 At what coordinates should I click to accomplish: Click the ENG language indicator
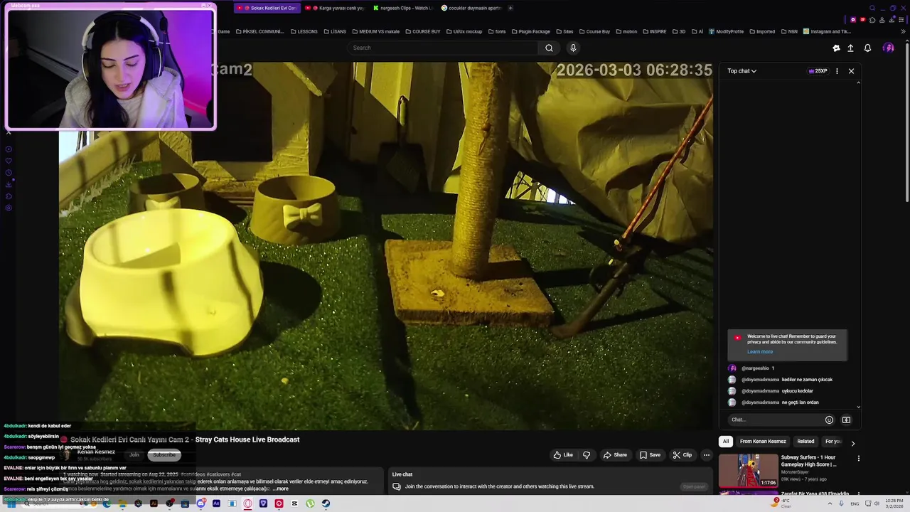pyautogui.click(x=855, y=503)
